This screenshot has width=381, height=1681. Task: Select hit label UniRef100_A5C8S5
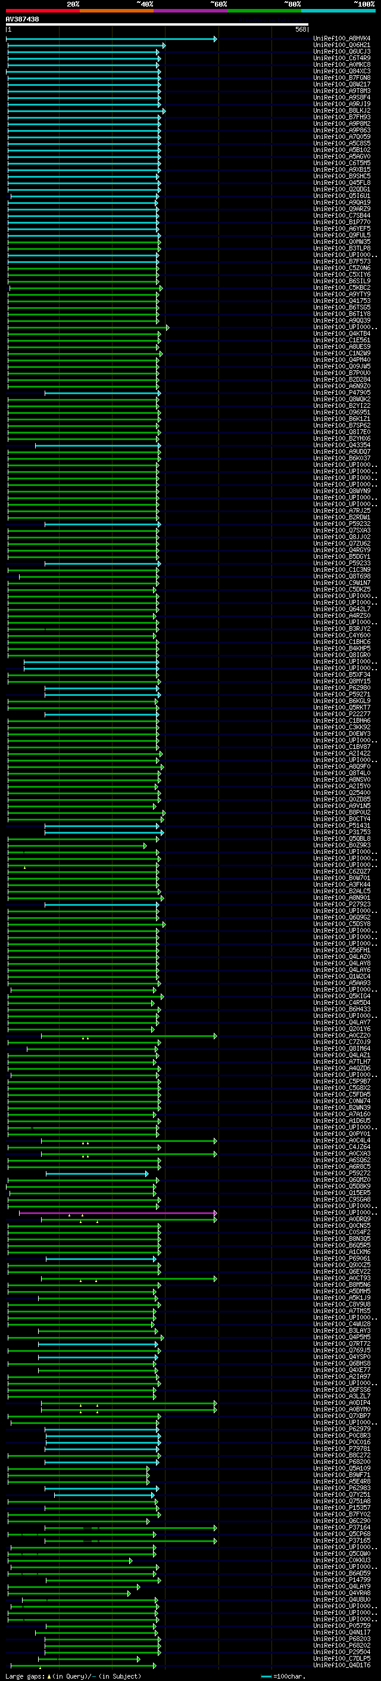342,144
